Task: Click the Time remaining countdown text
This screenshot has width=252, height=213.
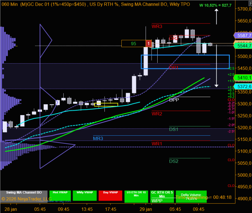Action: (204, 197)
